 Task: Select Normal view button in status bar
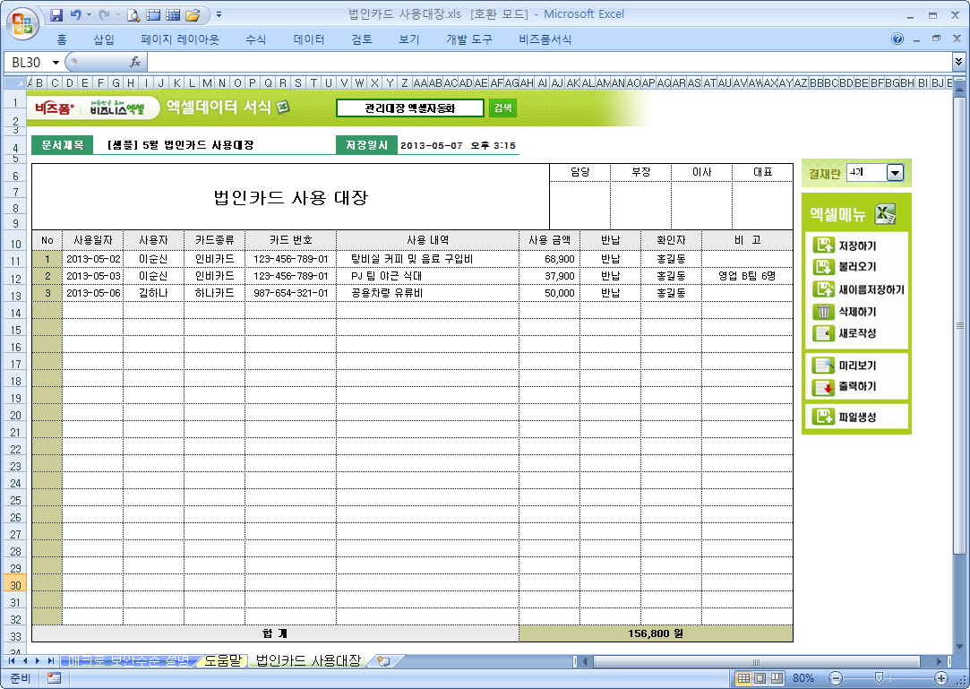click(743, 678)
